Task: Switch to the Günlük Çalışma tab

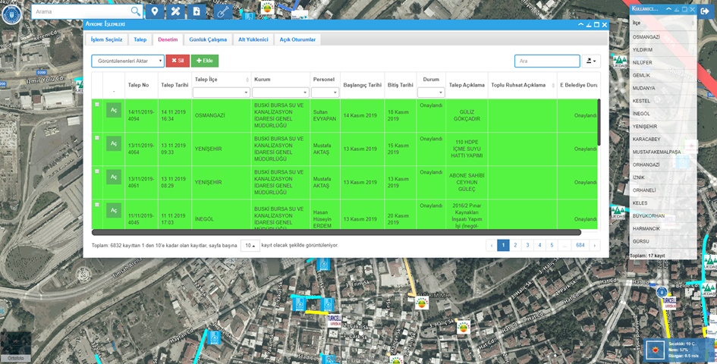Action: tap(208, 39)
